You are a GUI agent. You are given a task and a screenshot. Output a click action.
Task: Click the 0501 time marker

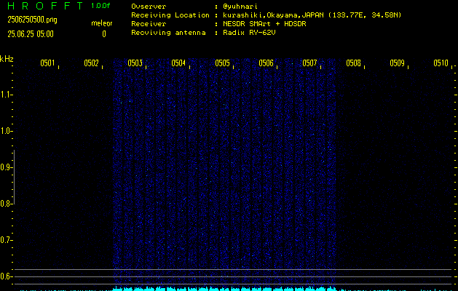[47, 63]
